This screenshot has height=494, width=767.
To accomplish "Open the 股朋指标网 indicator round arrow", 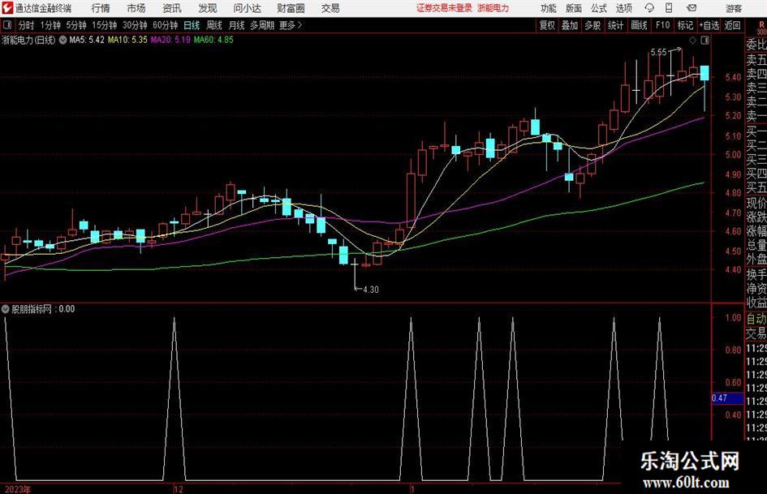I will [6, 309].
